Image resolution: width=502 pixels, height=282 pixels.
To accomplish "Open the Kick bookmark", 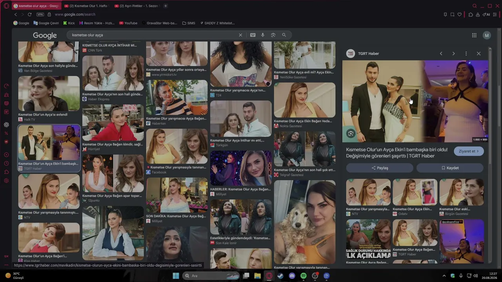I will coord(69,23).
